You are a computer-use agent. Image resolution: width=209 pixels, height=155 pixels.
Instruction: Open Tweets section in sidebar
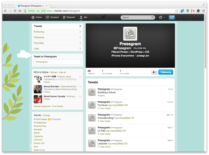57,26
